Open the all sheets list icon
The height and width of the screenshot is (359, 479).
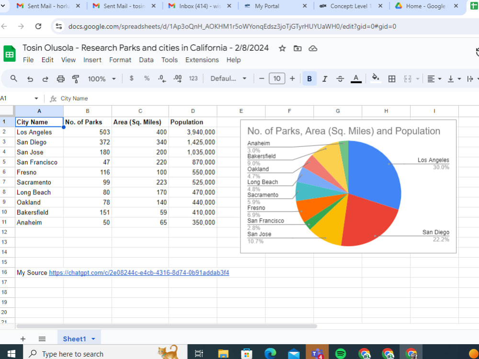[42, 339]
